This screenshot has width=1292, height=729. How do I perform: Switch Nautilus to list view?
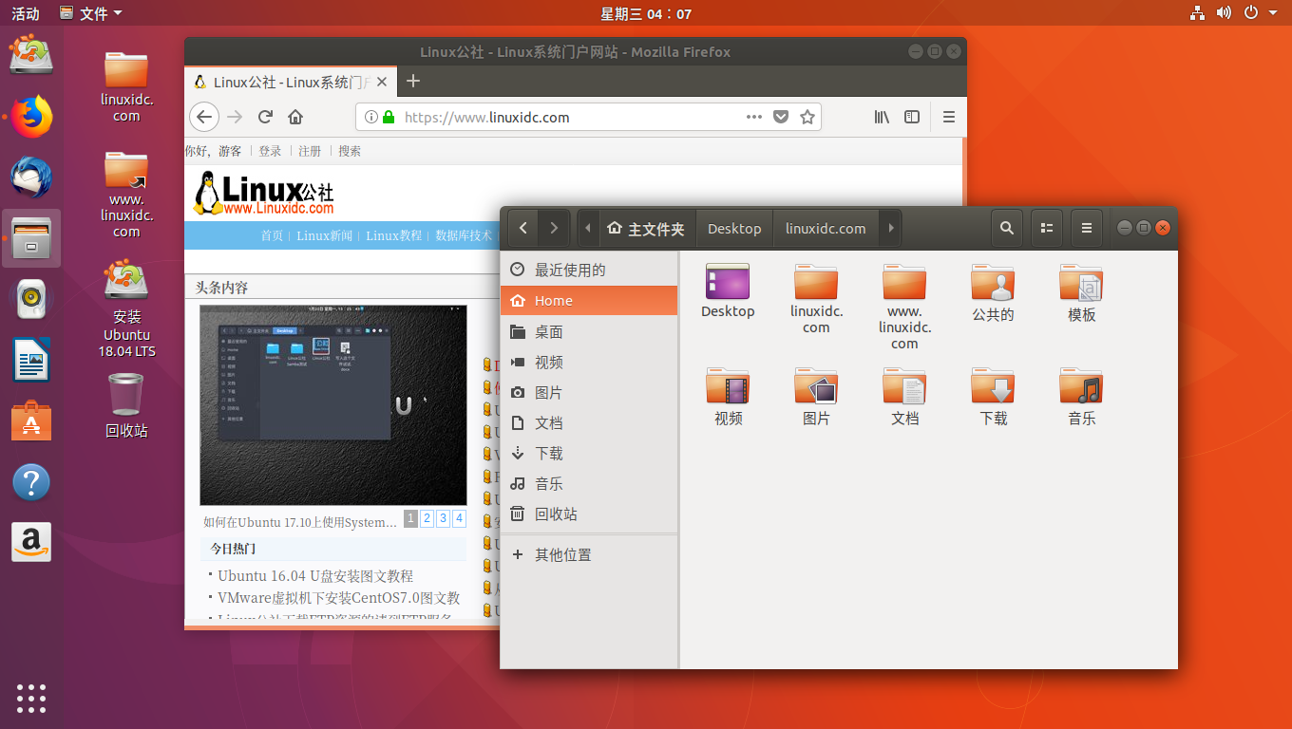[x=1047, y=228]
